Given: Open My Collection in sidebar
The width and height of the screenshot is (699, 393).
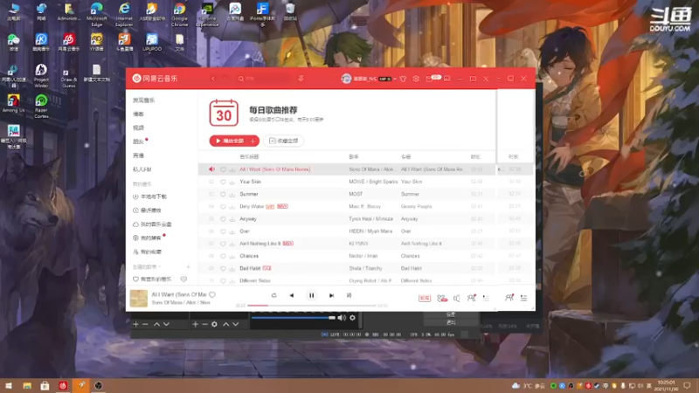Looking at the screenshot, I should coord(147,252).
